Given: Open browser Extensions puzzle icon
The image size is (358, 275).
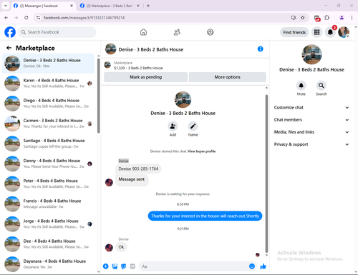Looking at the screenshot, I should tap(327, 18).
